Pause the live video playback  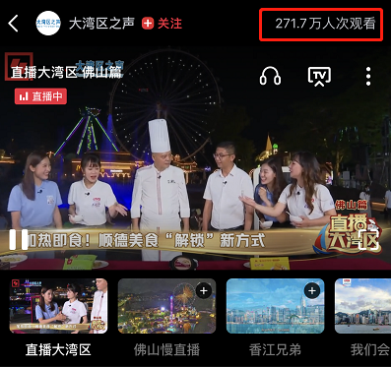point(19,239)
